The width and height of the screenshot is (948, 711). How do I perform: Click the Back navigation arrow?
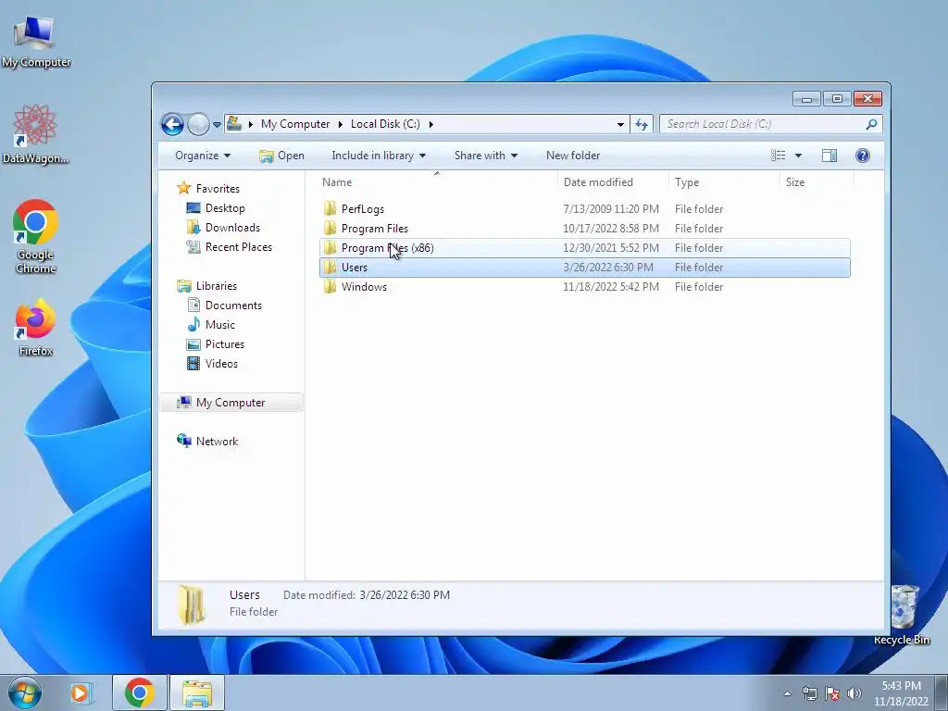pyautogui.click(x=172, y=125)
